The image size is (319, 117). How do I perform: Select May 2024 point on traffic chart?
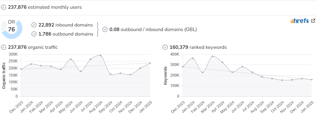[x=71, y=59]
